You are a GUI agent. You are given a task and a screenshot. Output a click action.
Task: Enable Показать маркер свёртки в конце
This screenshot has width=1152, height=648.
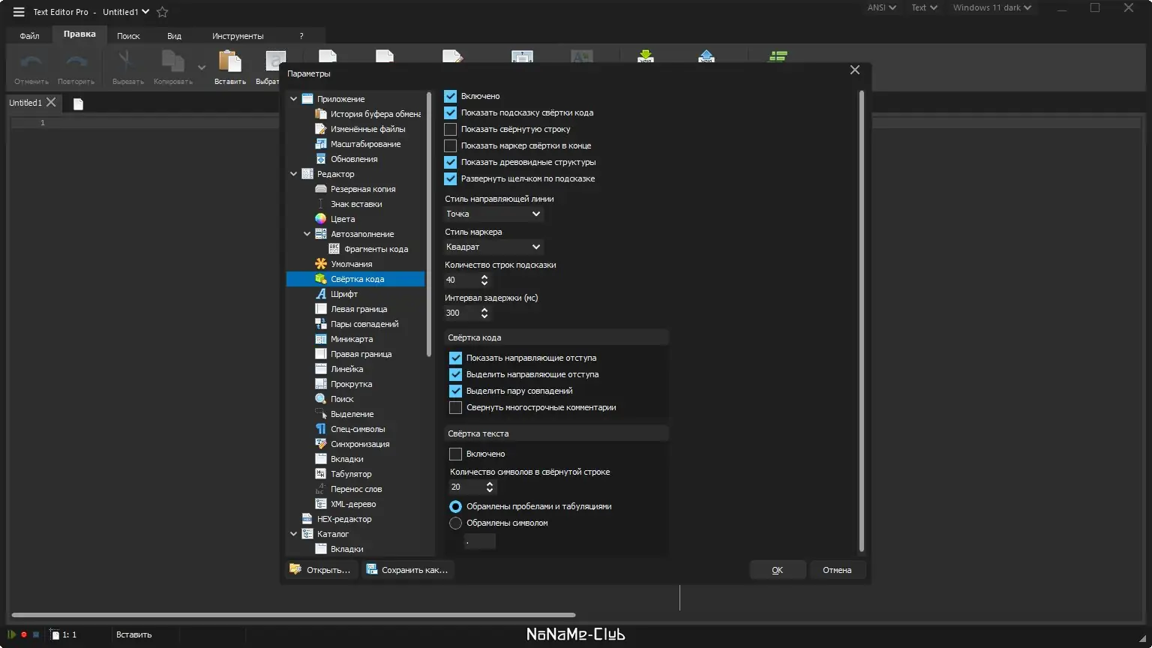[451, 145]
